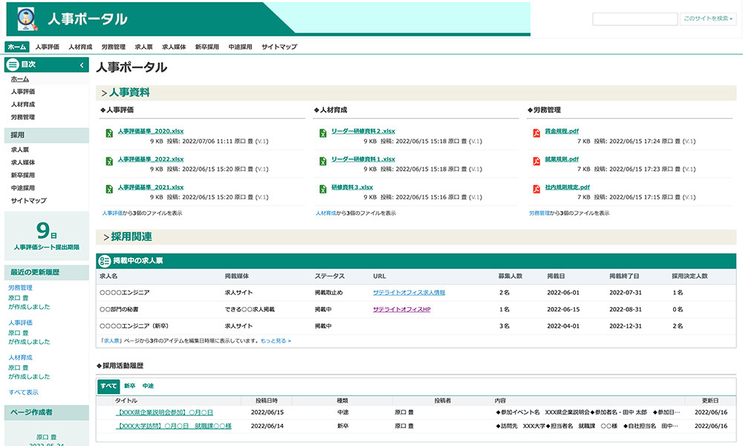Click the list icon in 掲載中の求人票 header

[104, 261]
